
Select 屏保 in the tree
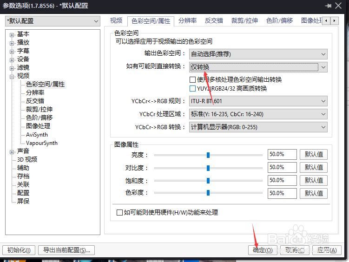[x=23, y=201]
